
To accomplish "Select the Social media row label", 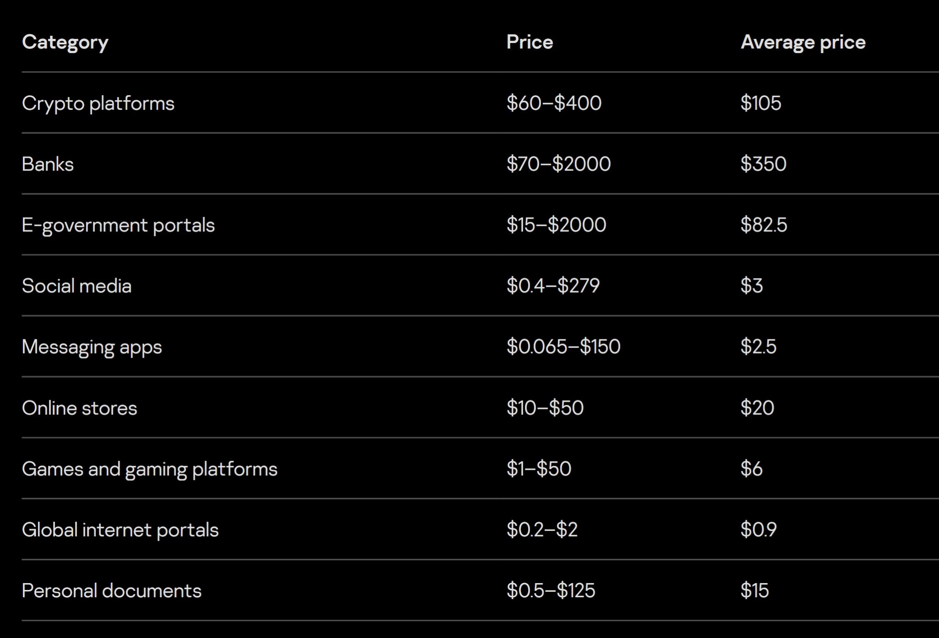I will tap(77, 286).
